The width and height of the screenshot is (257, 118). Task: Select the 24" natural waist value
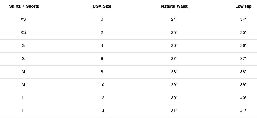(174, 19)
